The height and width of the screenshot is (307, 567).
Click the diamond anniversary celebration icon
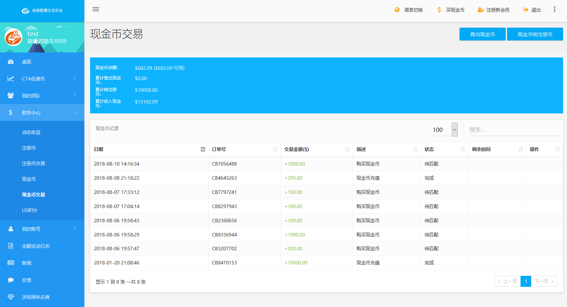coord(11,297)
